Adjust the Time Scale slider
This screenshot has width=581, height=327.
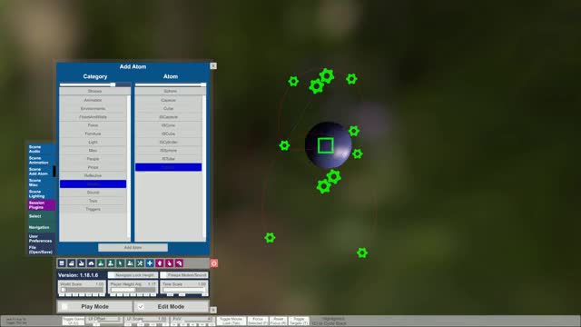pos(184,290)
